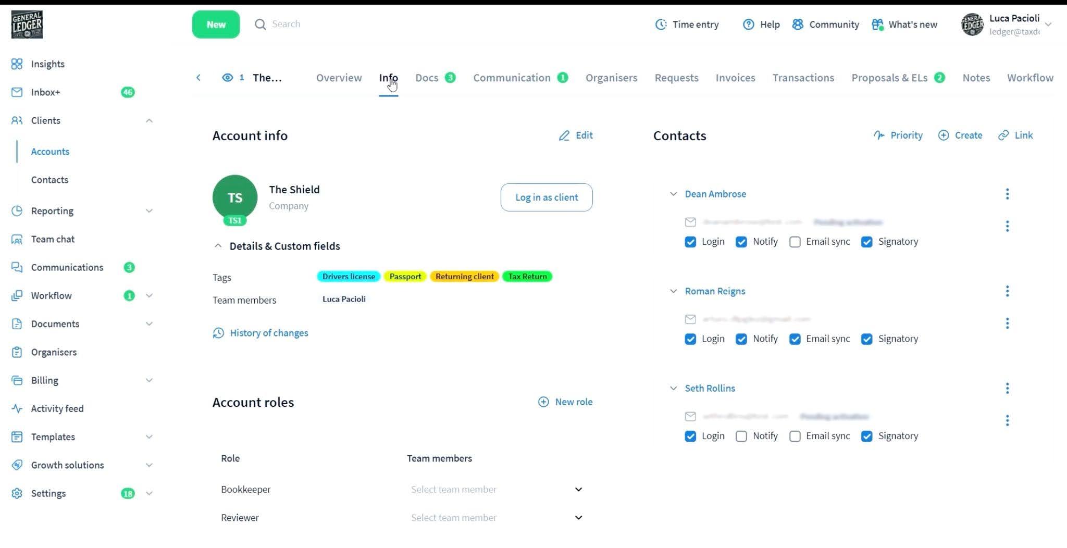Screen dimensions: 1067x548
Task: Switch to the Overview tab
Action: pos(339,78)
